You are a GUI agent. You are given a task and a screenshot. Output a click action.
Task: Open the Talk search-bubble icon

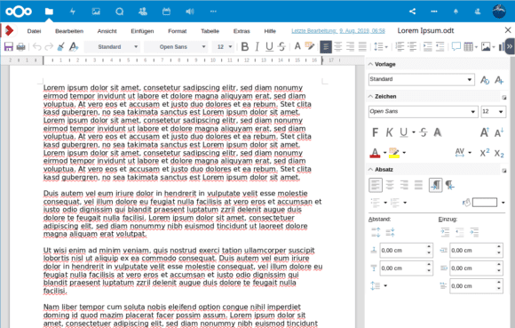120,12
